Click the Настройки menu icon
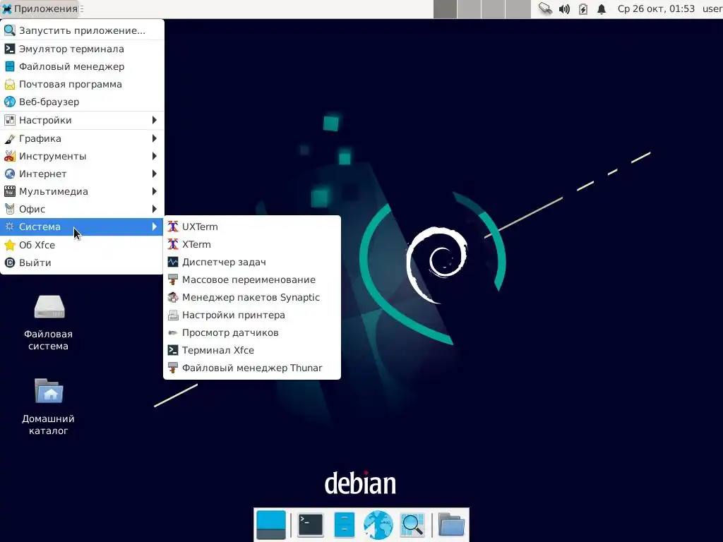 (10, 120)
